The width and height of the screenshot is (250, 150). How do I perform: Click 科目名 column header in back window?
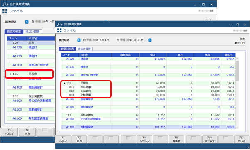point(41,38)
